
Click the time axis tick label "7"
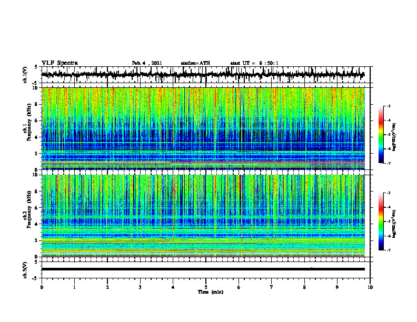point(272,287)
